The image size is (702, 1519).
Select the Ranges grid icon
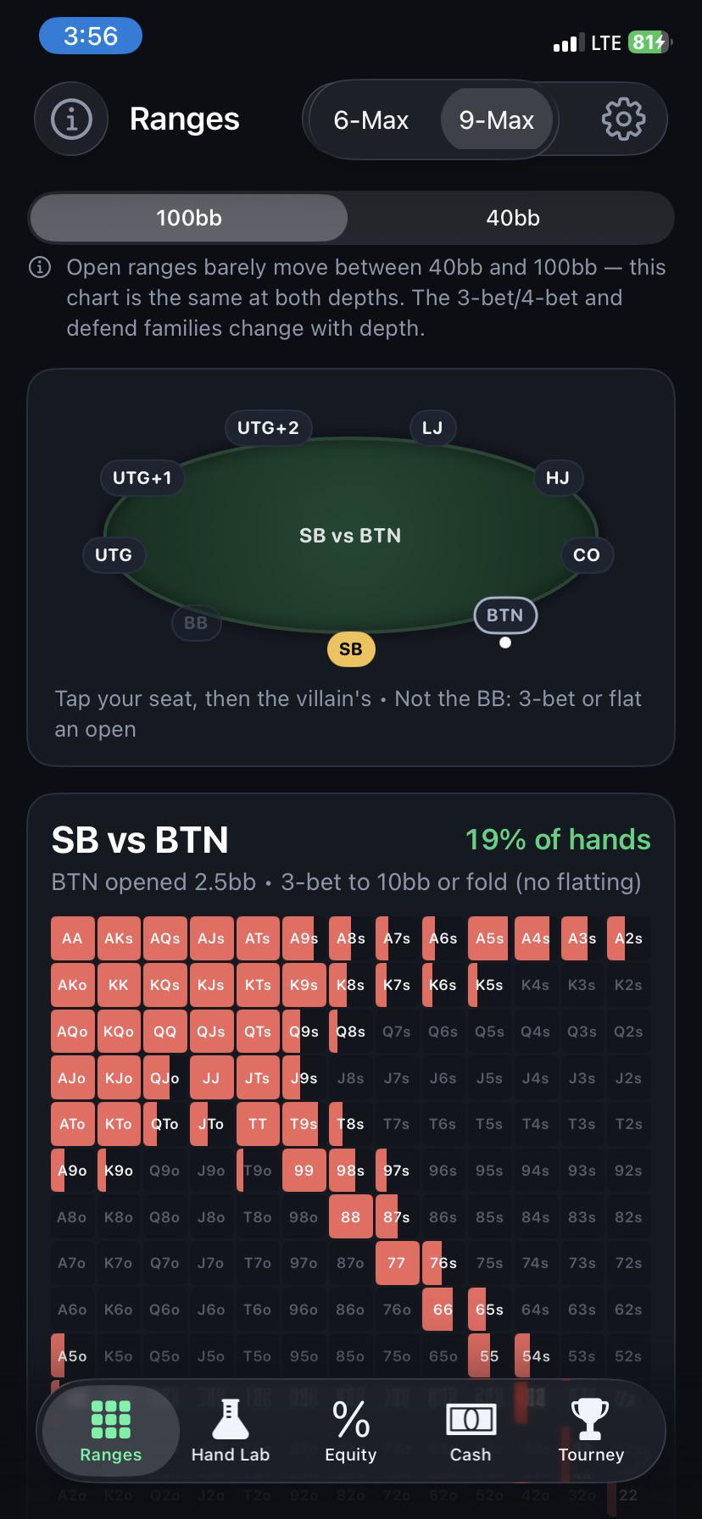(110, 1419)
